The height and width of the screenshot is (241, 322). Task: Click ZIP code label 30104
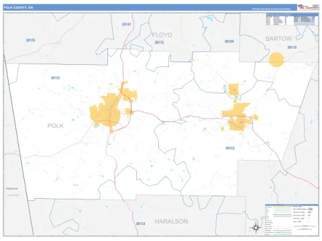click(x=229, y=42)
